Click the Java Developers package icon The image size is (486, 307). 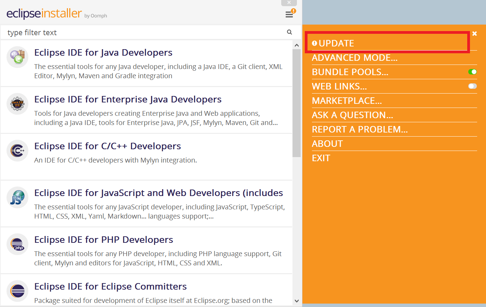pyautogui.click(x=17, y=57)
